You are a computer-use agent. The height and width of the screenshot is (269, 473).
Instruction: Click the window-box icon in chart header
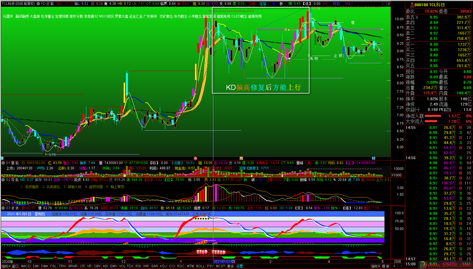(x=388, y=4)
